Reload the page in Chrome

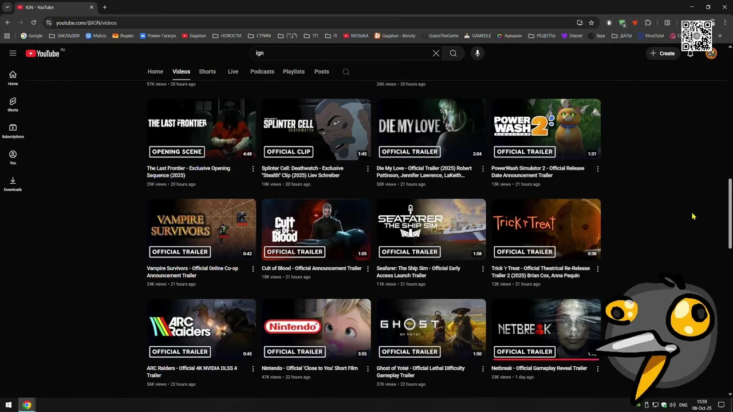click(x=33, y=22)
